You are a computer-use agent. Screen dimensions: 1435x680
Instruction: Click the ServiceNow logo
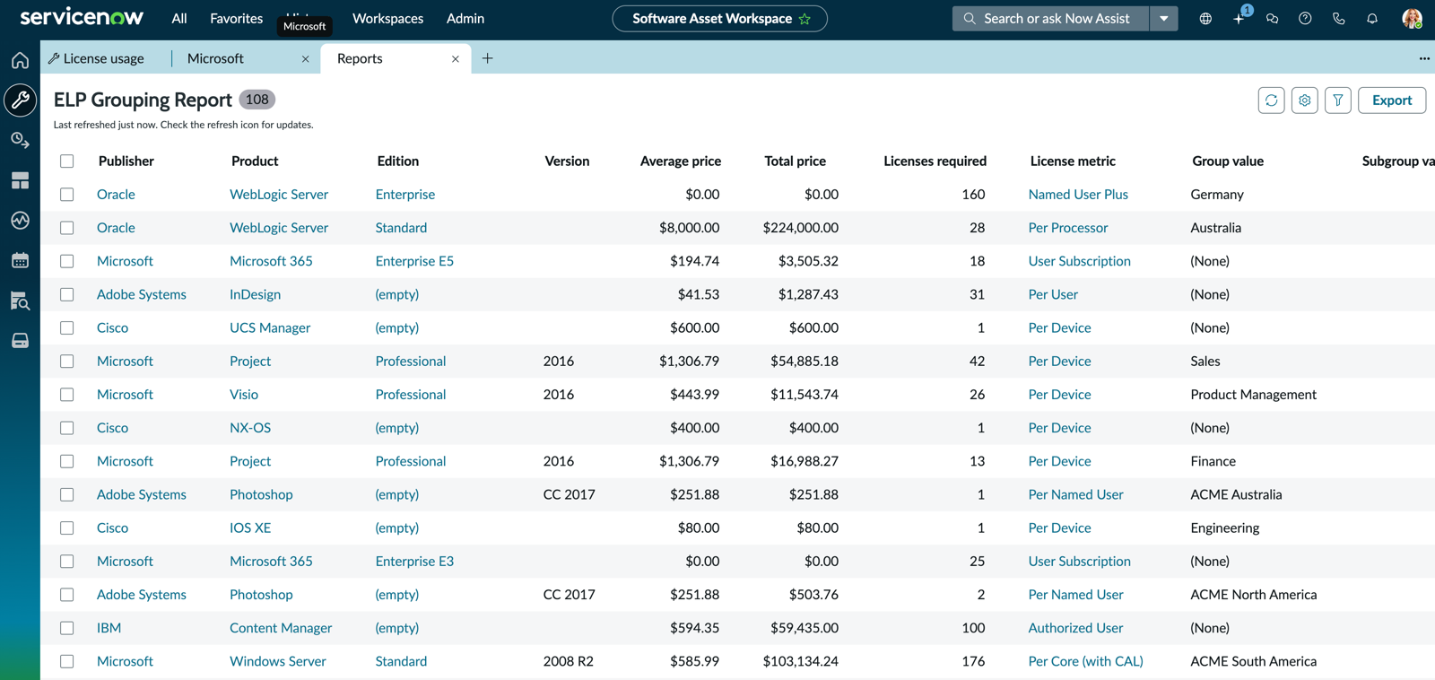pyautogui.click(x=82, y=17)
